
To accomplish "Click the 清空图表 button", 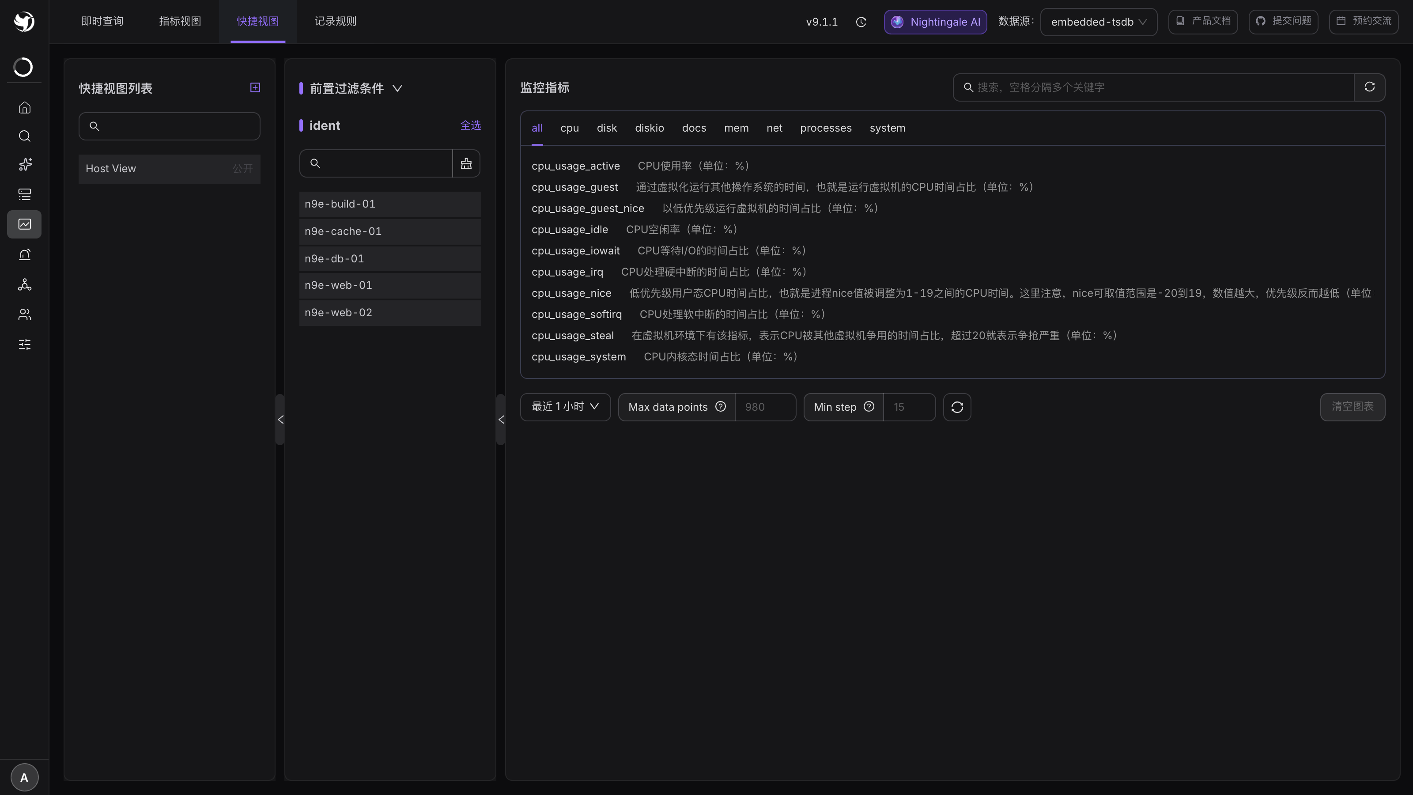I will (1352, 407).
